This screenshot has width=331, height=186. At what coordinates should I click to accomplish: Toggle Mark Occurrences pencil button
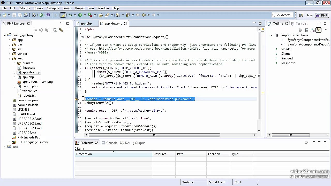pos(63,15)
